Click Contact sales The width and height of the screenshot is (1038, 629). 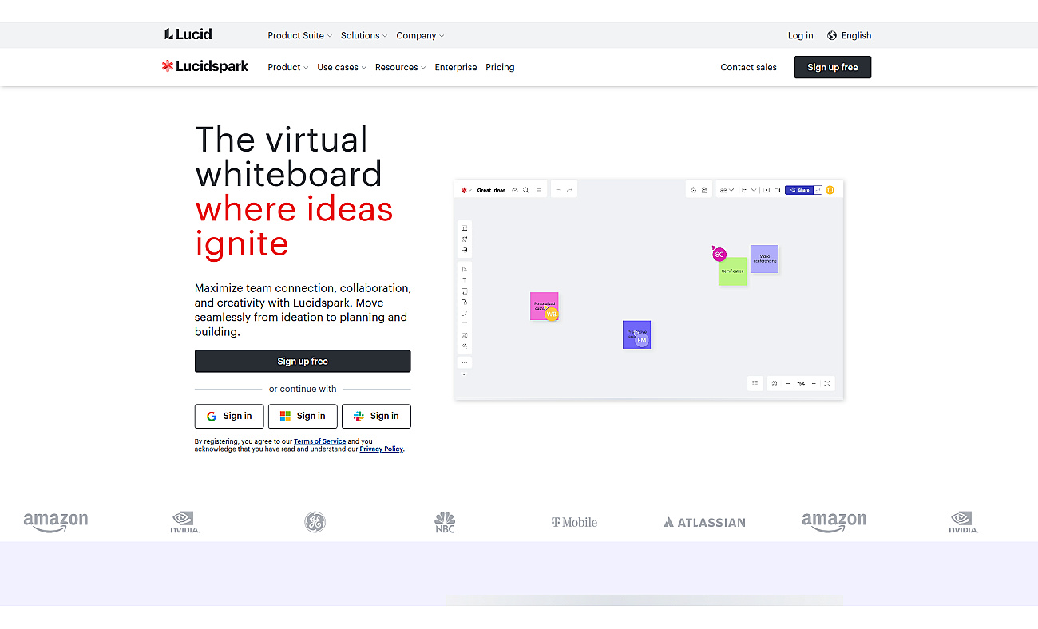[x=748, y=67]
